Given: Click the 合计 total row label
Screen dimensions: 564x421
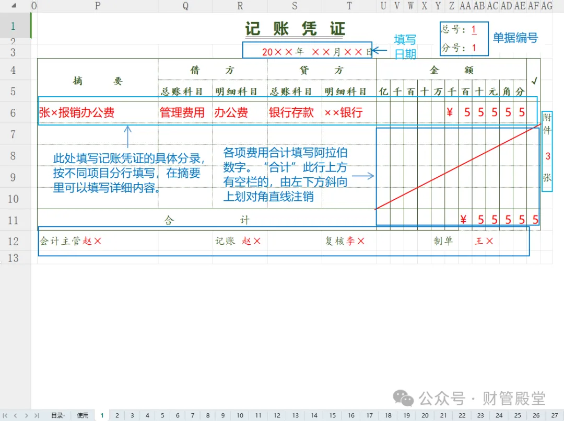Looking at the screenshot, I should click(x=207, y=220).
